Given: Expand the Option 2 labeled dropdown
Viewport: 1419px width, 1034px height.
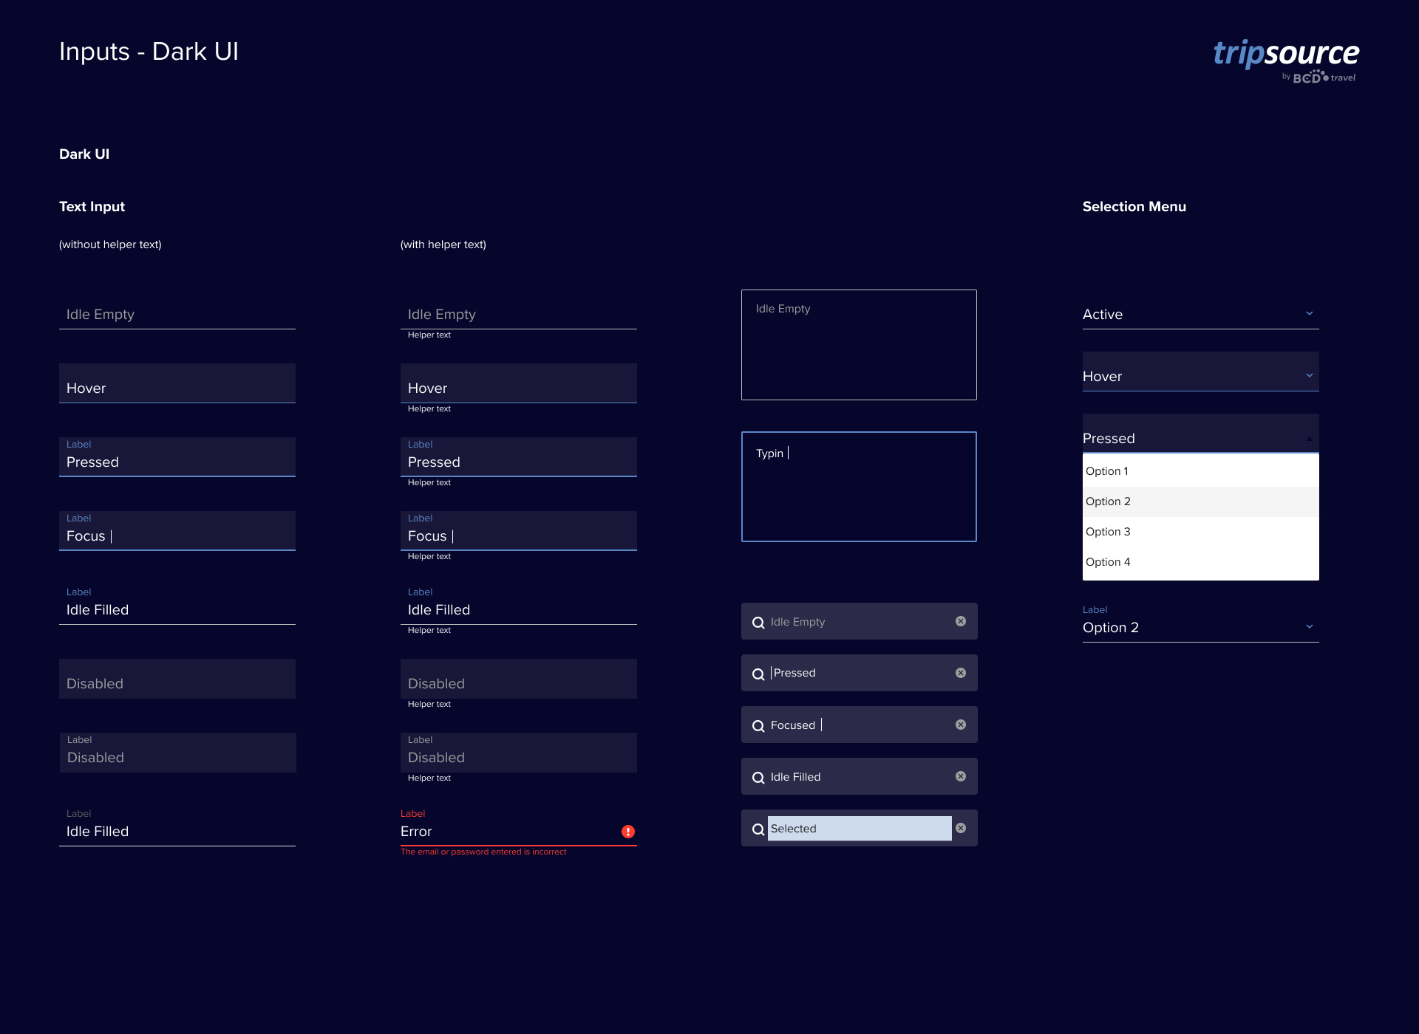Looking at the screenshot, I should tap(1310, 627).
